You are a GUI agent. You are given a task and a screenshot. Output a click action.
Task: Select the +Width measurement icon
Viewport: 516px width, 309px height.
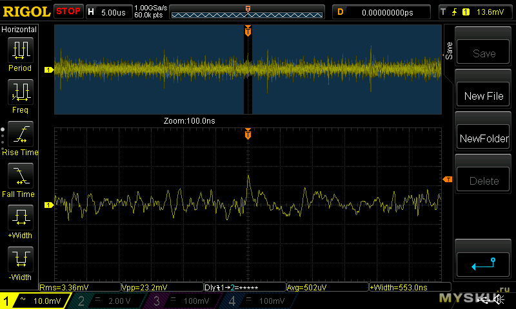coord(20,217)
